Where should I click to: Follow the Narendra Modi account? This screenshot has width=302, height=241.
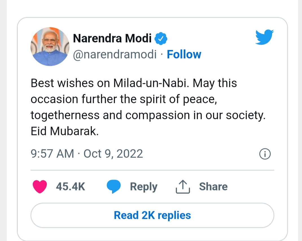(184, 55)
